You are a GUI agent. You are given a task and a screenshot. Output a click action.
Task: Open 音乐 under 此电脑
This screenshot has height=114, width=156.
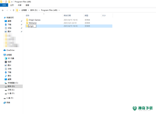click(x=9, y=76)
